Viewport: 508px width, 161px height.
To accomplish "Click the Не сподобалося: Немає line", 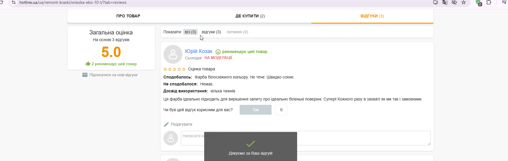I will click(188, 84).
